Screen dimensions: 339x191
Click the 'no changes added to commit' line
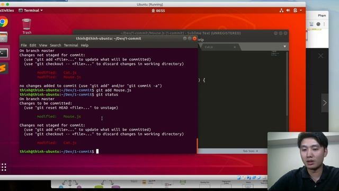pyautogui.click(x=91, y=86)
